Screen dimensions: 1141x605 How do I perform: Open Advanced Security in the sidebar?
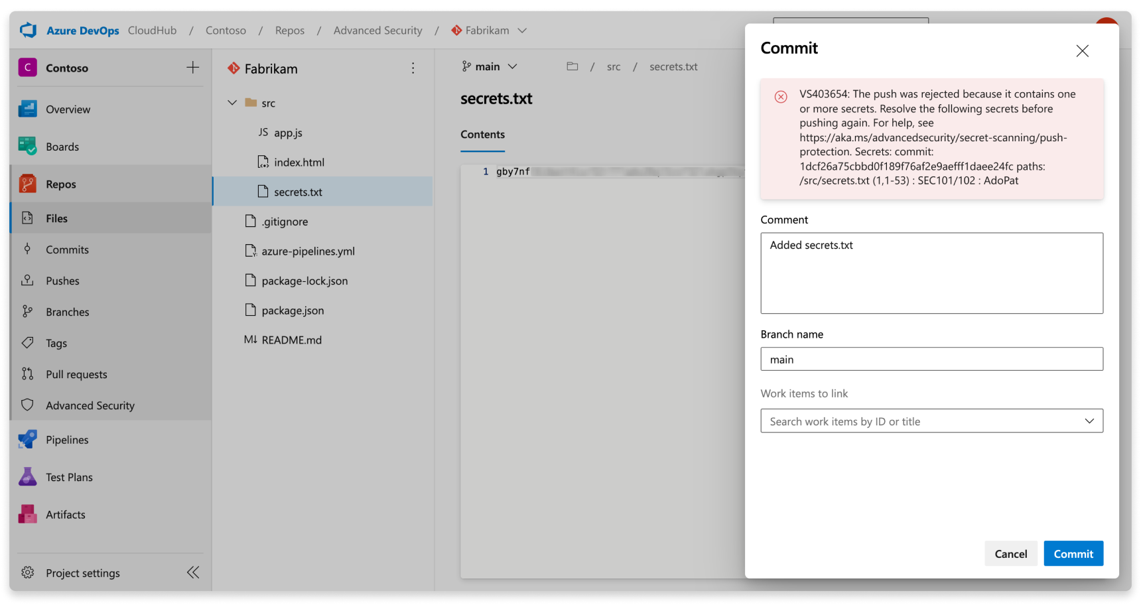point(90,405)
